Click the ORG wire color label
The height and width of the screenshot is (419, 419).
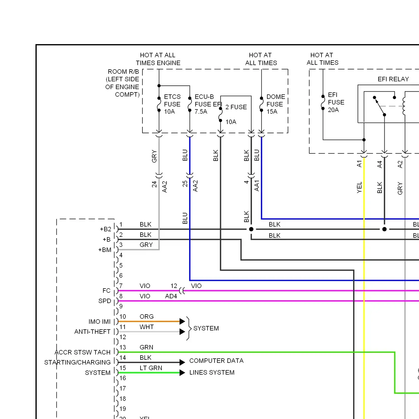point(147,316)
